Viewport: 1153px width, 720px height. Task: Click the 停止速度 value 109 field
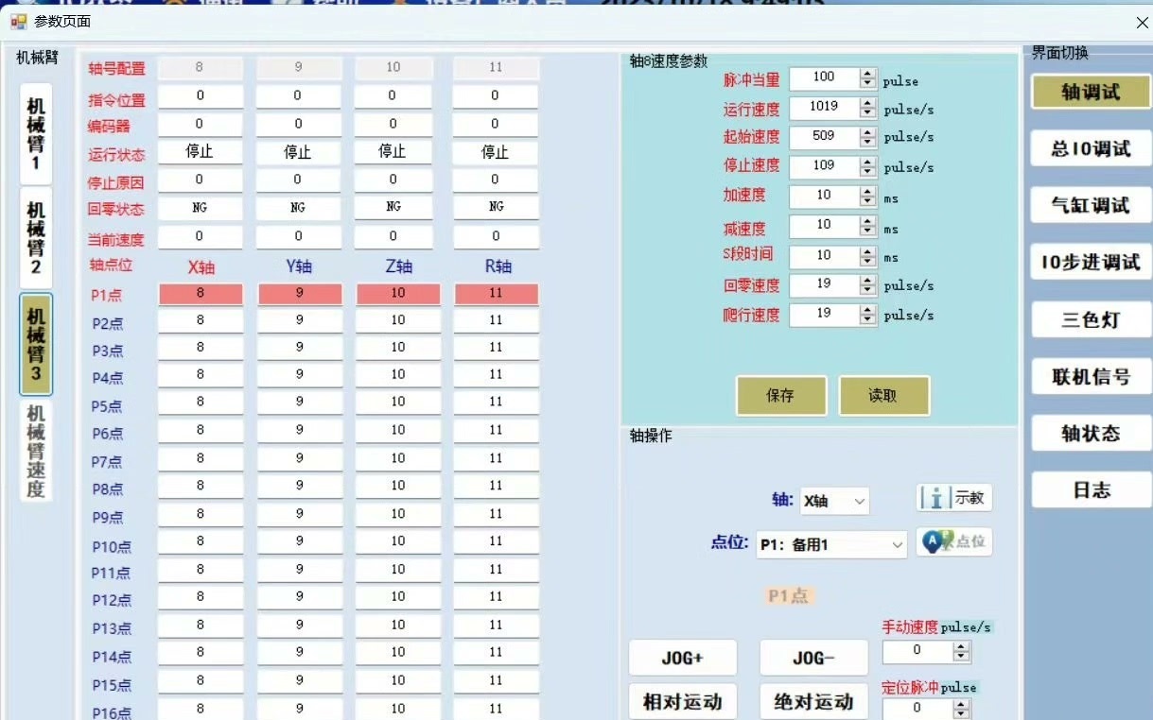coord(824,166)
